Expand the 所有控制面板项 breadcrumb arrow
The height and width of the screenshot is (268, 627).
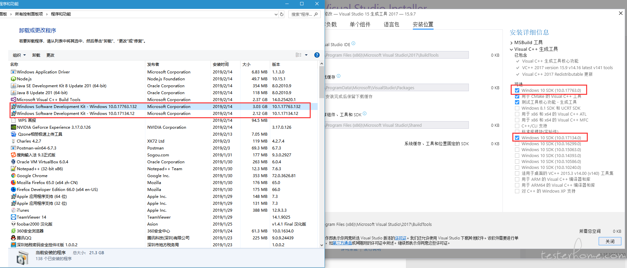pyautogui.click(x=47, y=14)
